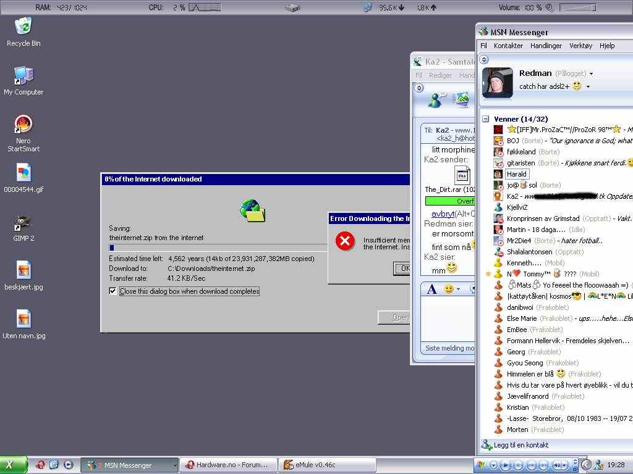Image resolution: width=633 pixels, height=474 pixels.
Task: Click the green file transfer progress bar
Action: point(450,201)
